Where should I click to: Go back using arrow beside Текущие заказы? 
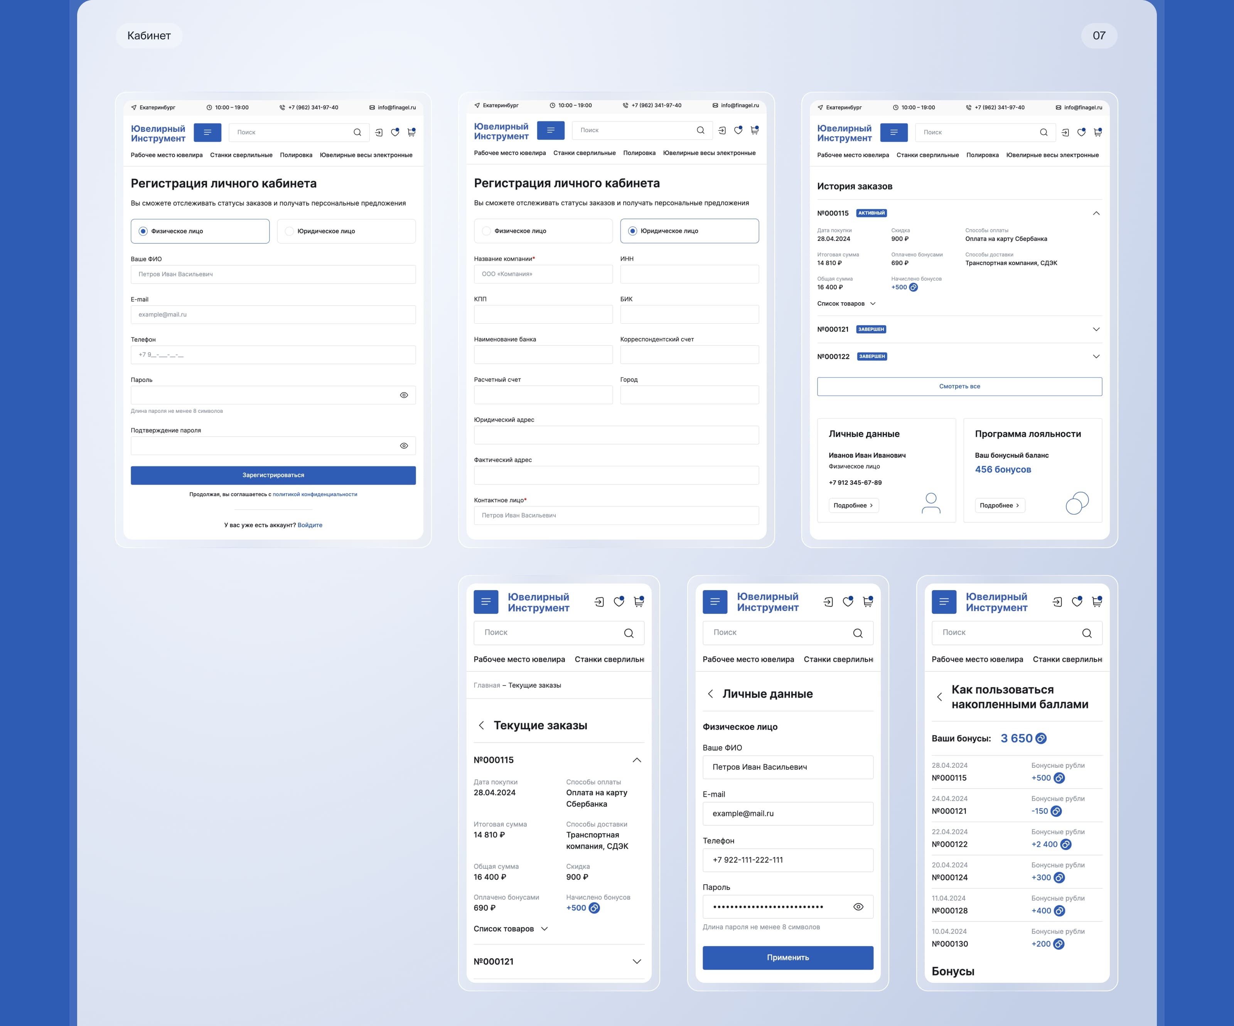(481, 725)
